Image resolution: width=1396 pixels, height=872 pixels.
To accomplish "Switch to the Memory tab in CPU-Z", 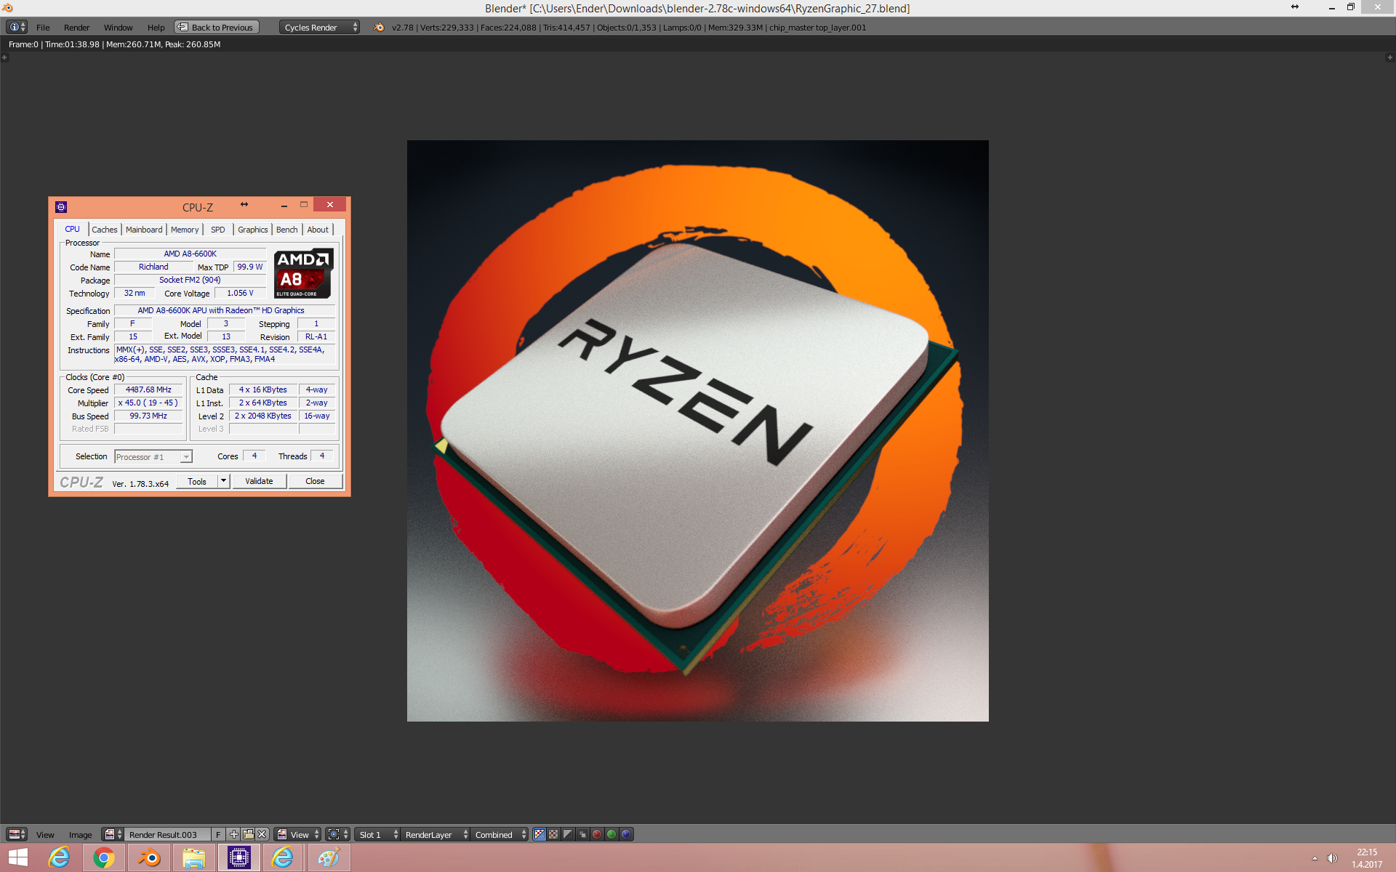I will click(185, 230).
